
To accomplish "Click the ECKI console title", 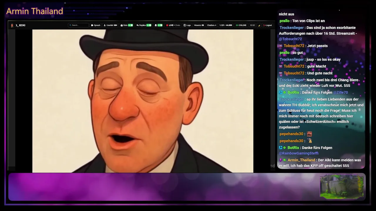I will click(x=20, y=25).
